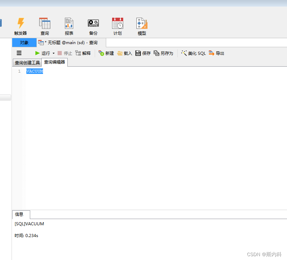Open the hamburger menu in query toolbar
This screenshot has height=260, width=287.
pyautogui.click(x=19, y=53)
